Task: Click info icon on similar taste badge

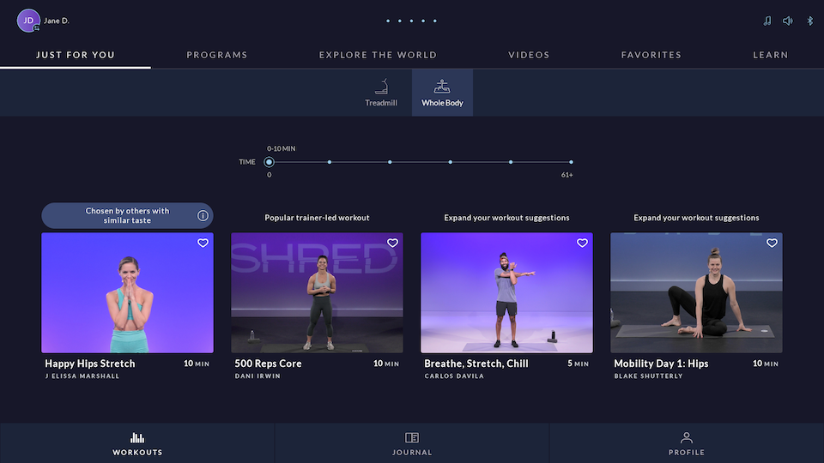Action: point(203,215)
